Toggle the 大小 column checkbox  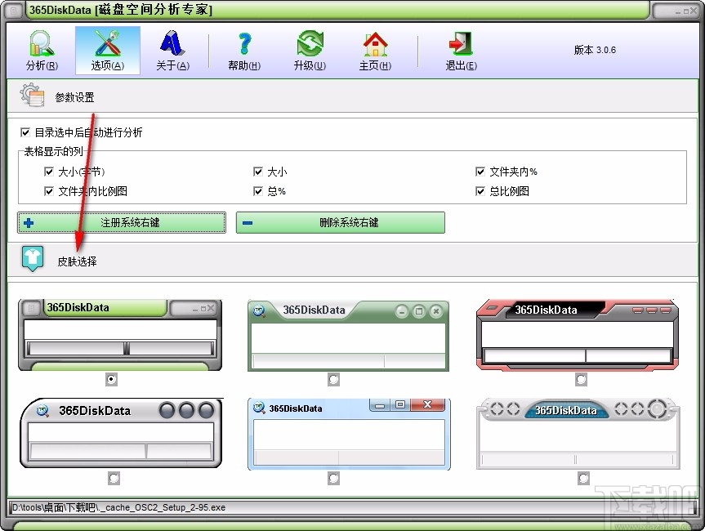pos(258,172)
